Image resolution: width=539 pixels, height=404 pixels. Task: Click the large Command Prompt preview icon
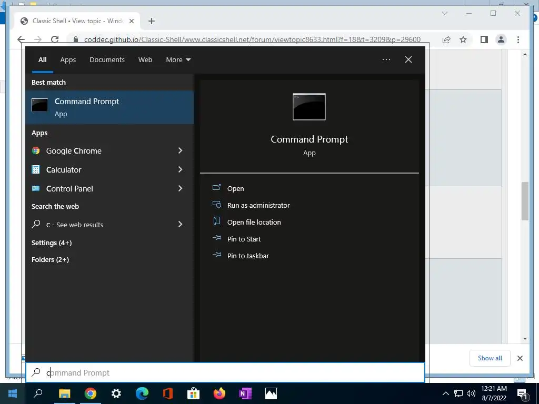pos(309,107)
